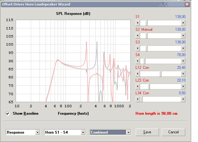Viewport: 198px width, 142px height.
Task: Click the L12 Con label
Action: coord(142,68)
